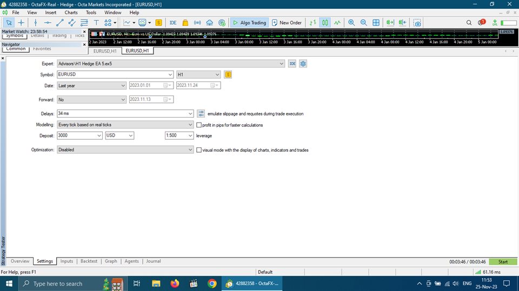
Task: Pick the horizontal line drawing tool
Action: 48,23
